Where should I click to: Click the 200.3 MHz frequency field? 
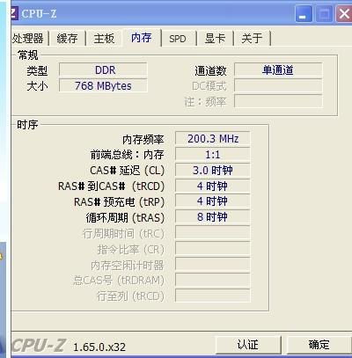213,139
